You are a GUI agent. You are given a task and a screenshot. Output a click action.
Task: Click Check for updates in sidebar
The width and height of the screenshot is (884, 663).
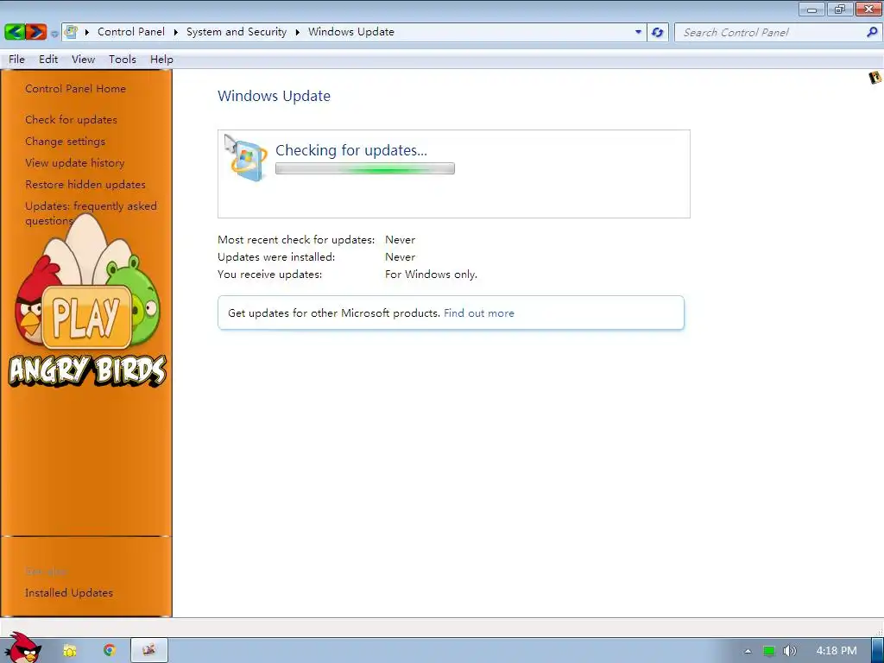(71, 119)
